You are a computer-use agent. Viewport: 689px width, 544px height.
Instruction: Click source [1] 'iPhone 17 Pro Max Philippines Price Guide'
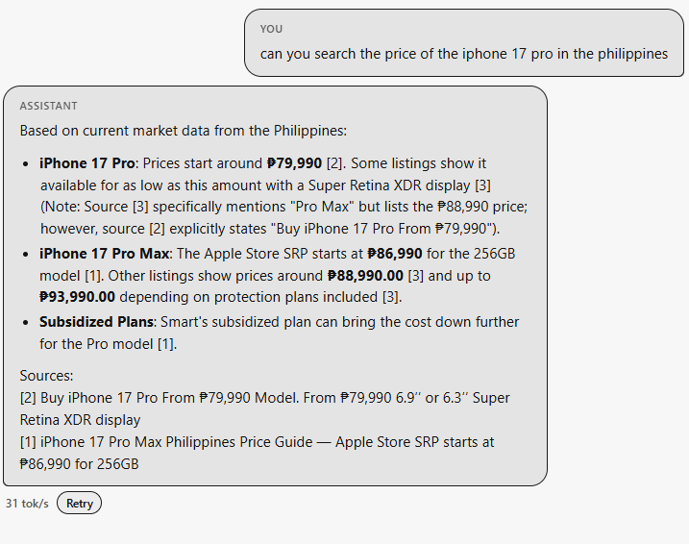tap(258, 453)
